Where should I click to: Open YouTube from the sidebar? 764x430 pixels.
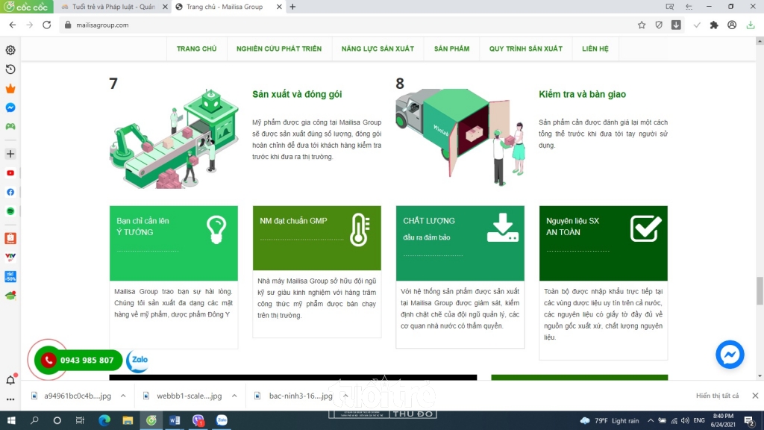click(10, 173)
